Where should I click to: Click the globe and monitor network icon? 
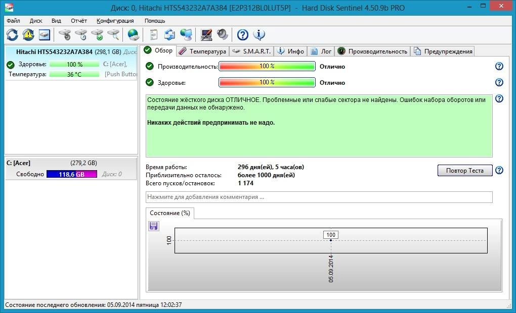click(186, 34)
